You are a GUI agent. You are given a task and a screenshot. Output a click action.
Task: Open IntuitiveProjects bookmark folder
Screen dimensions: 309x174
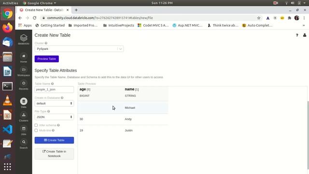tap(119, 26)
